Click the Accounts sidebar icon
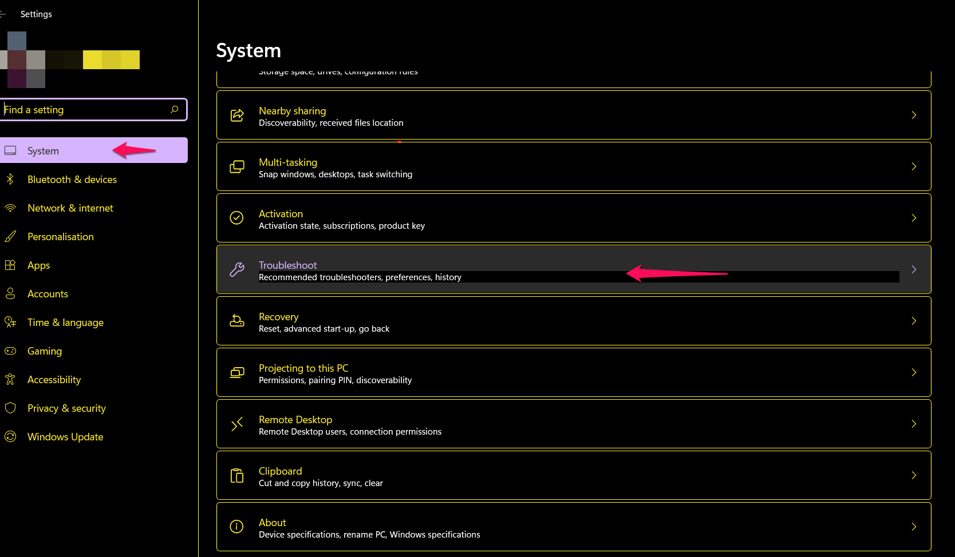 pos(10,293)
